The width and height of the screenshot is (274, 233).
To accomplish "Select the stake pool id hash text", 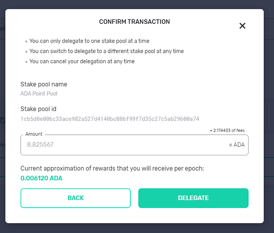I will tap(110, 119).
